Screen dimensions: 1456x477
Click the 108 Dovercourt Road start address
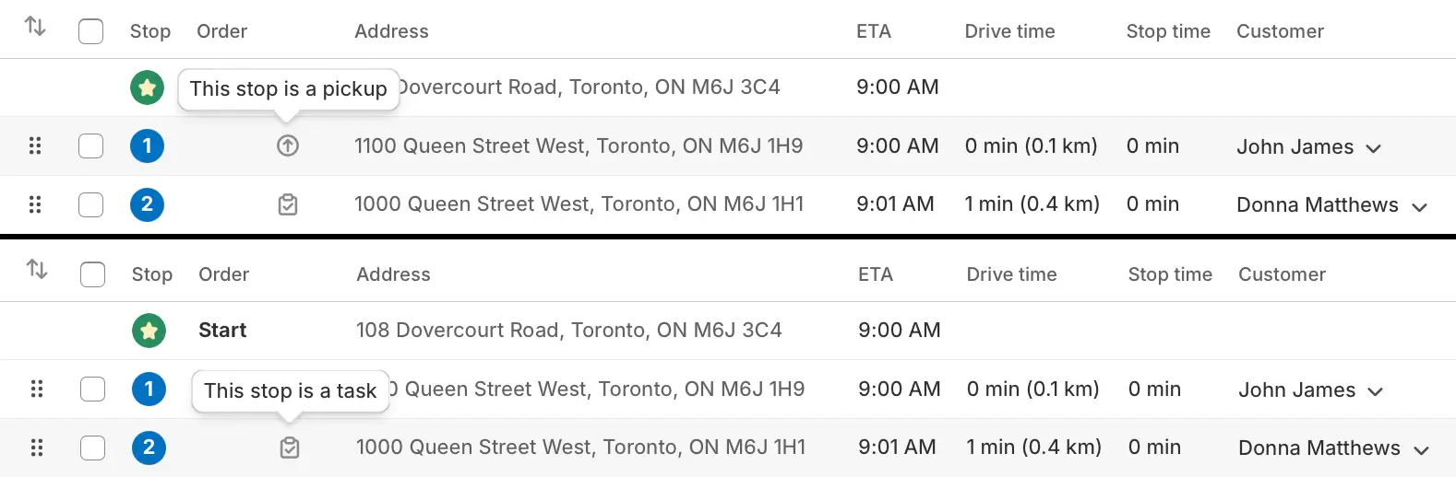point(569,330)
